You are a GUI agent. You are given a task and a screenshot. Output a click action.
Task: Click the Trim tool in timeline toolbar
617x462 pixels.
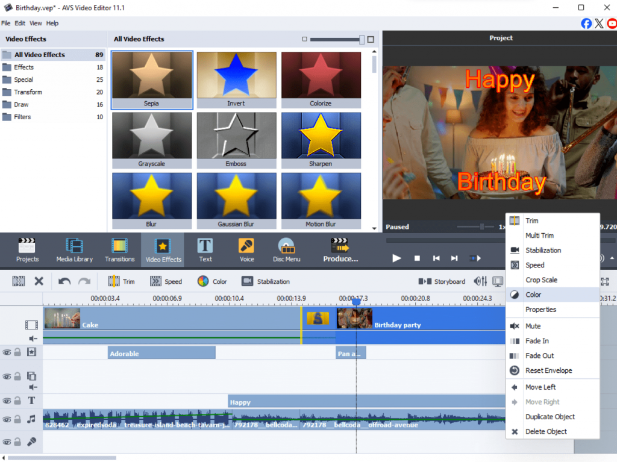tap(122, 281)
